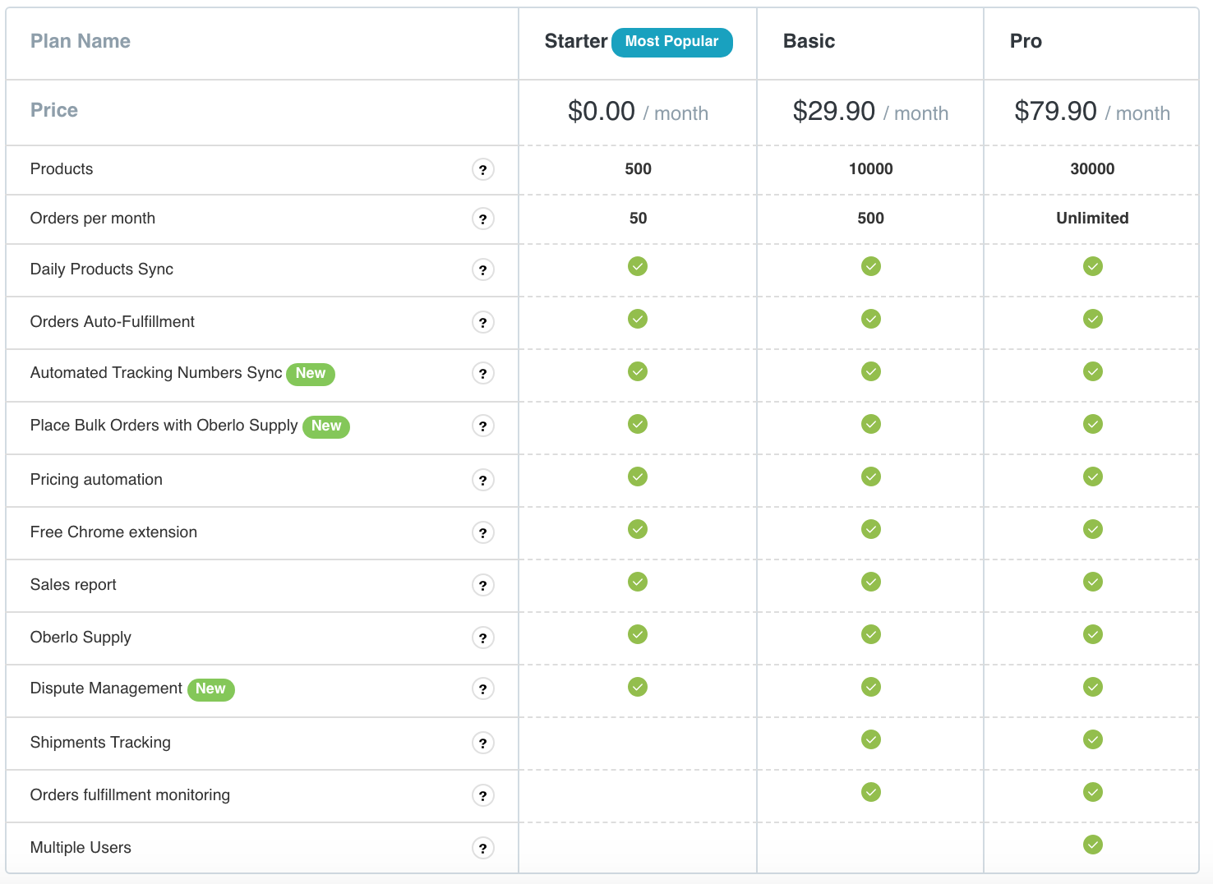Click Pro plan checkmark for Multiple Users
This screenshot has width=1213, height=884.
point(1092,845)
